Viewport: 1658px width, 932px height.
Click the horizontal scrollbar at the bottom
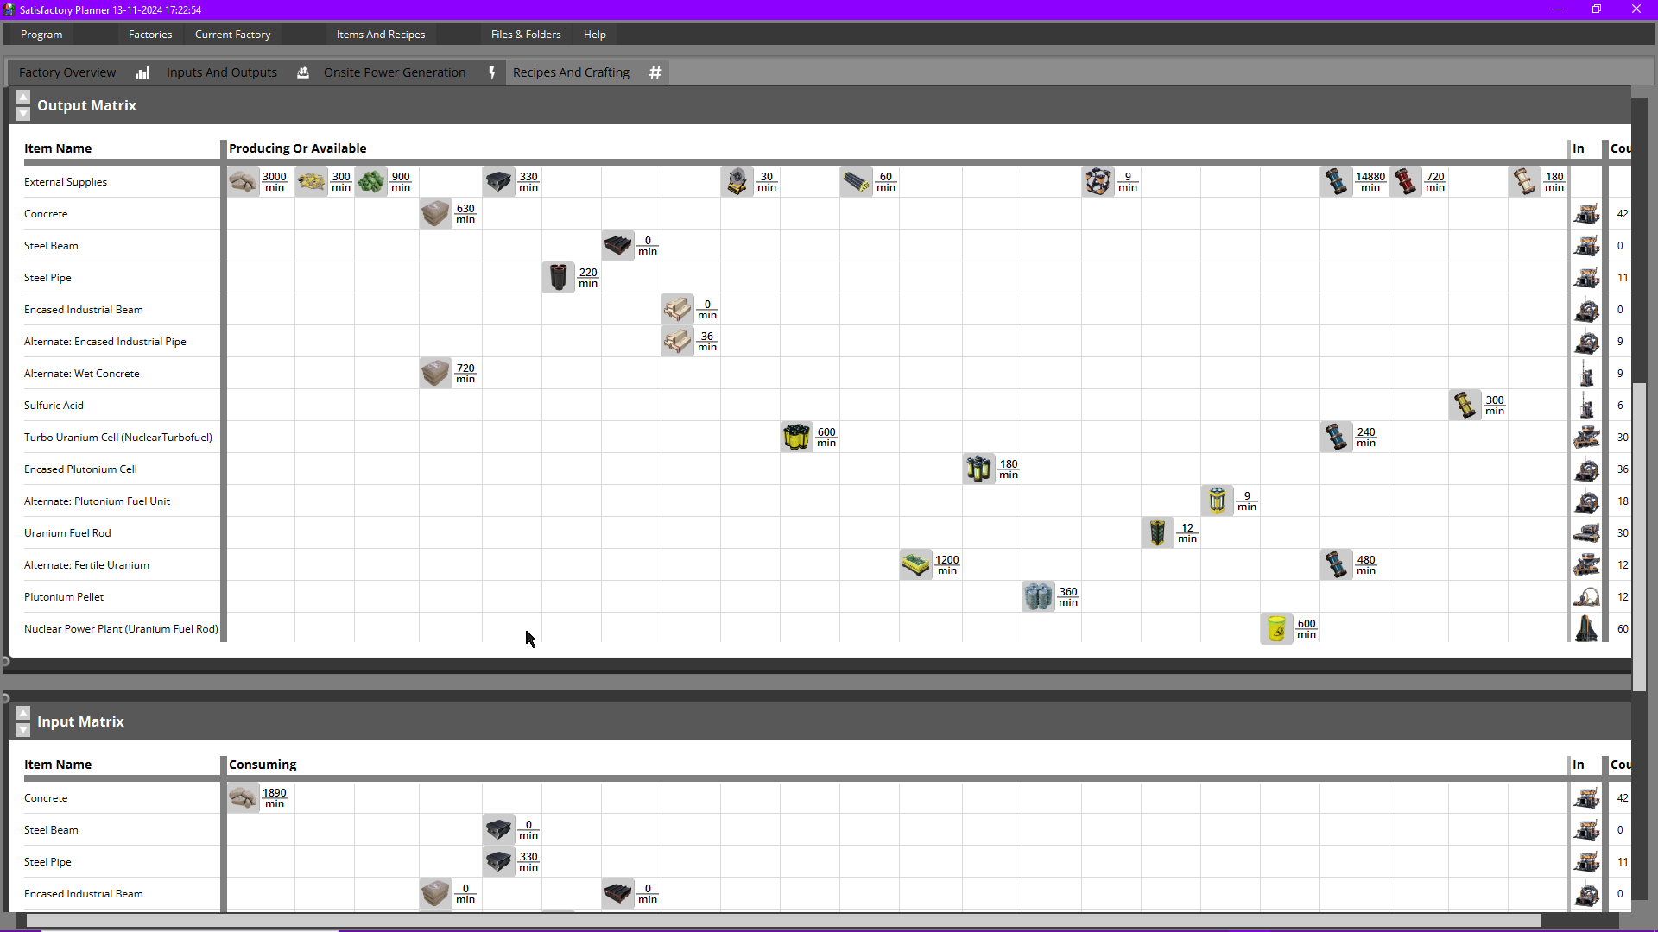point(777,921)
